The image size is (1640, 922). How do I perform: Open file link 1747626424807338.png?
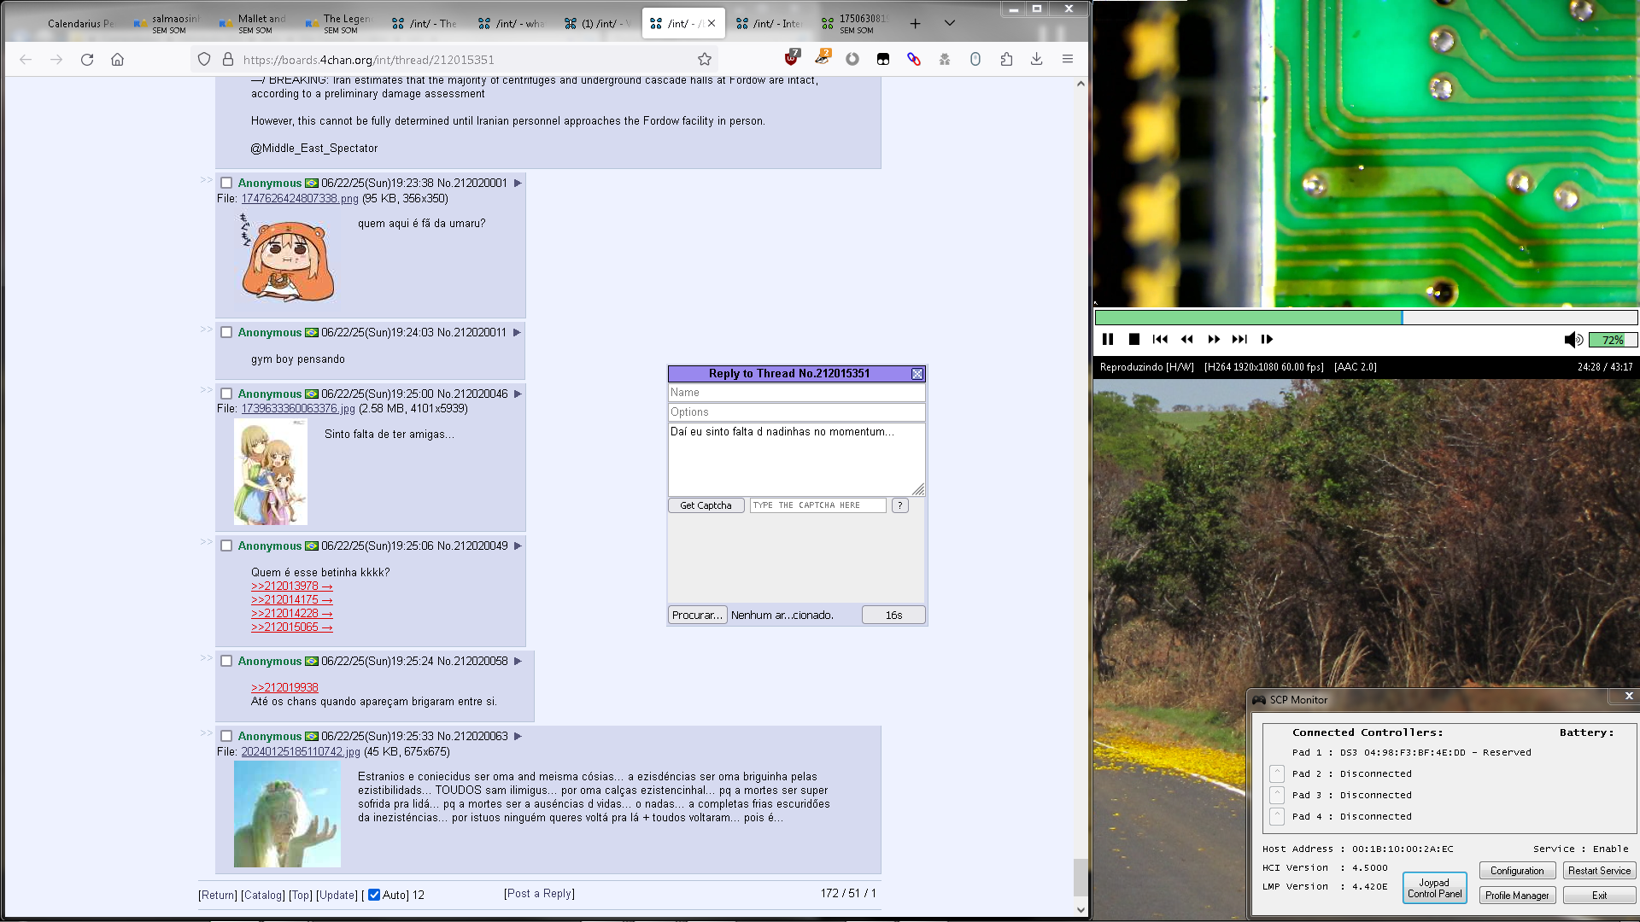coord(300,198)
